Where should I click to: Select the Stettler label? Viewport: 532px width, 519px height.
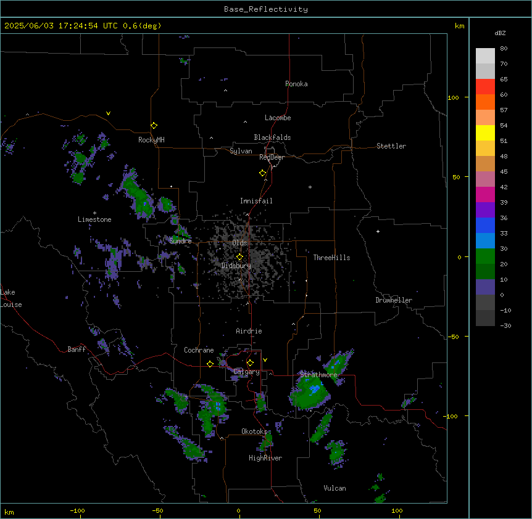tap(391, 146)
